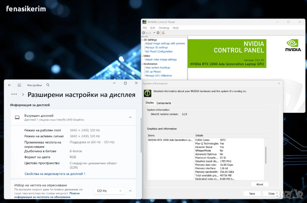The height and width of the screenshot is (203, 307).
Task: Open the 120 Hz refresh rate dropdown
Action: point(109,191)
